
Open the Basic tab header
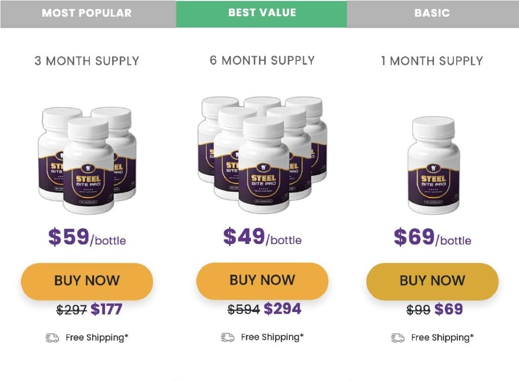(433, 14)
